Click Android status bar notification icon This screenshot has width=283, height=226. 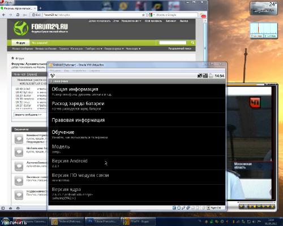coord(53,76)
